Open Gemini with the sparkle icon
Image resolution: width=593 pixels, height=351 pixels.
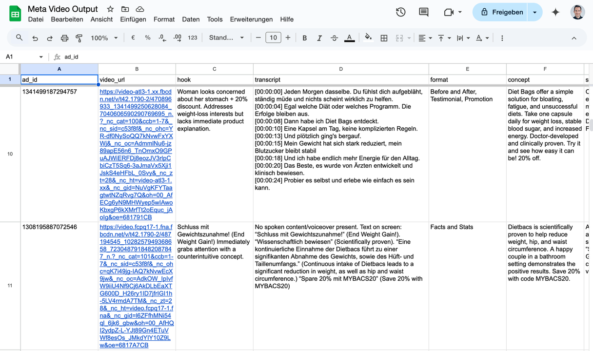(x=555, y=12)
